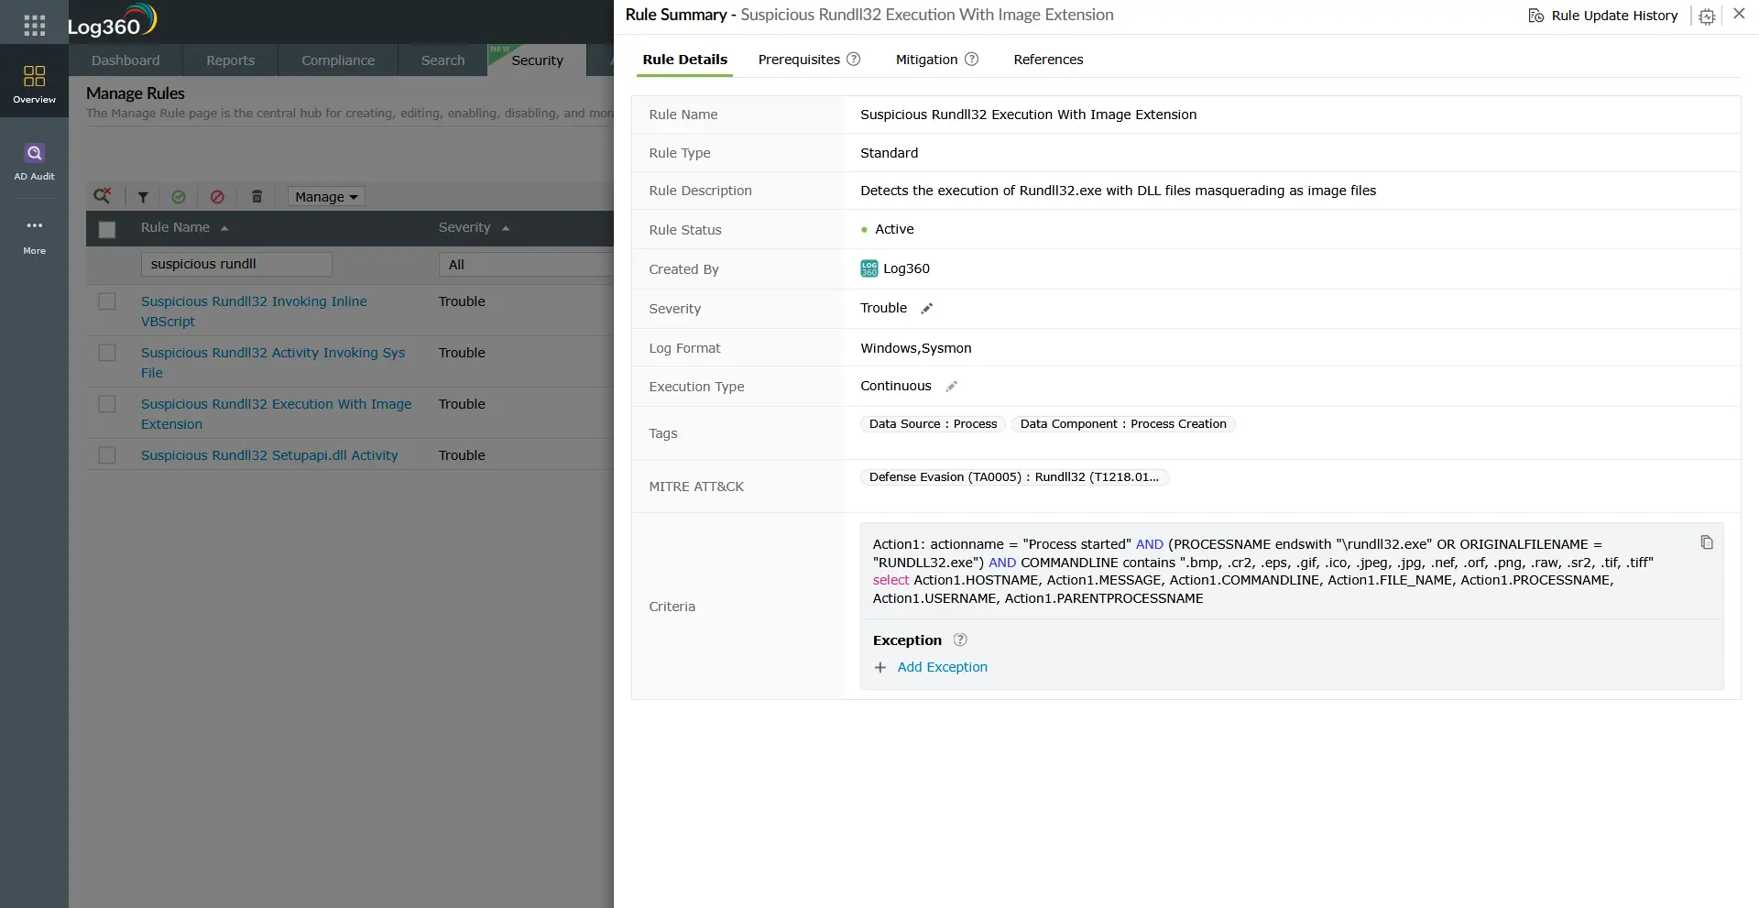Open the AD Audit sidebar icon

(34, 161)
